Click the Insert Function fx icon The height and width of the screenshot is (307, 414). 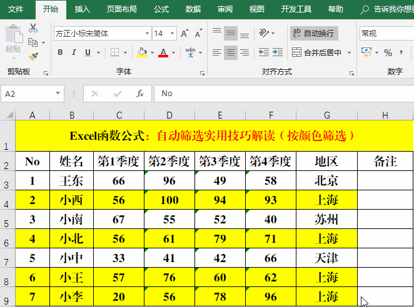point(140,94)
